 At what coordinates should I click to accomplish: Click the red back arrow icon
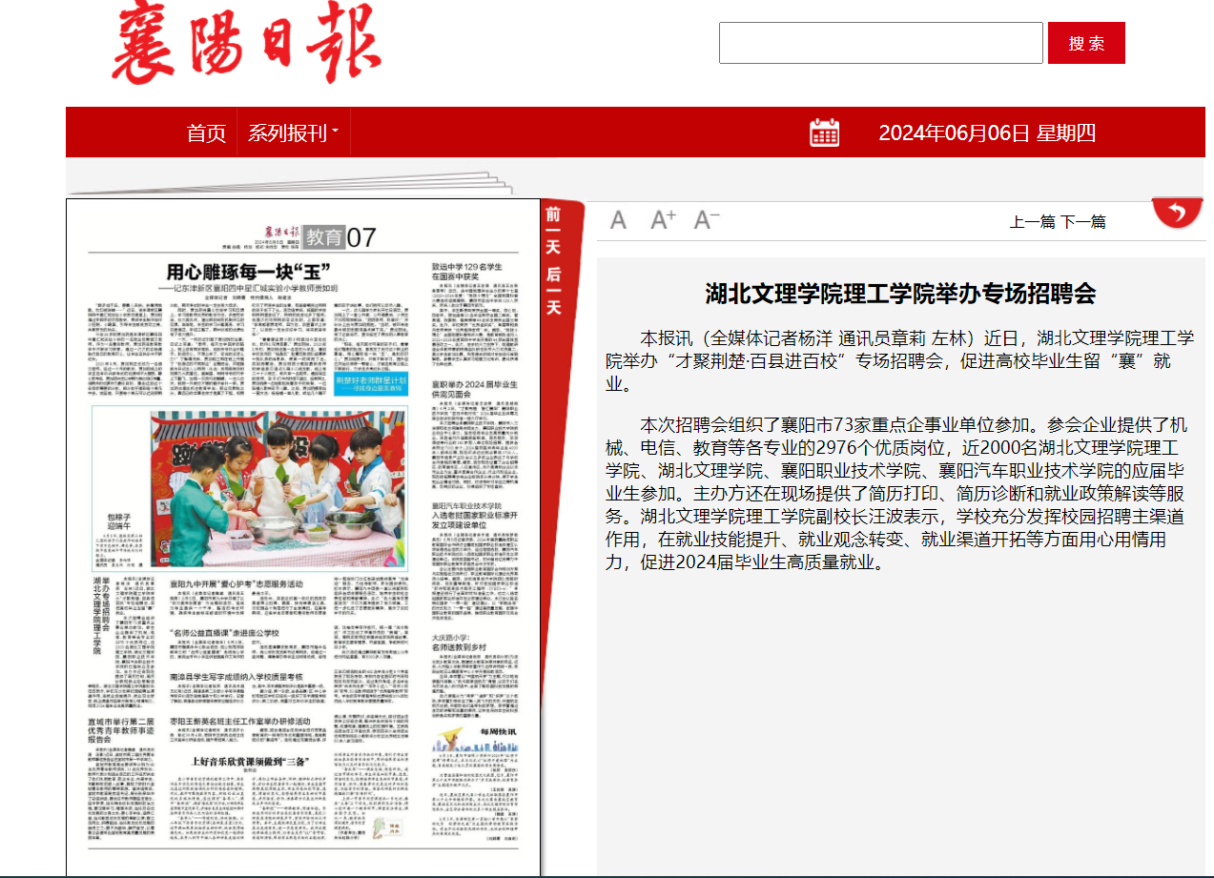1177,212
